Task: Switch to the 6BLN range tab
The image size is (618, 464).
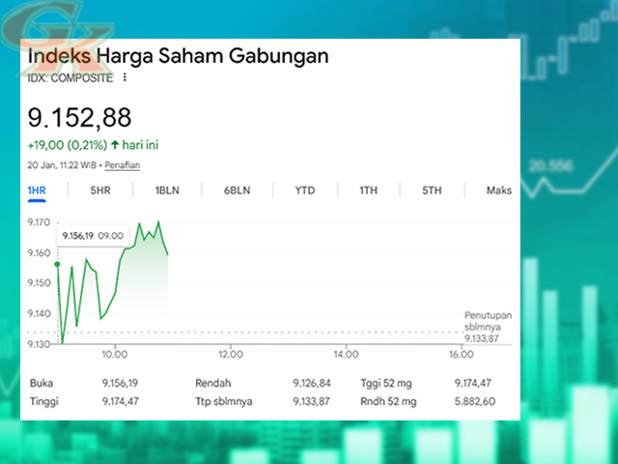Action: tap(237, 190)
